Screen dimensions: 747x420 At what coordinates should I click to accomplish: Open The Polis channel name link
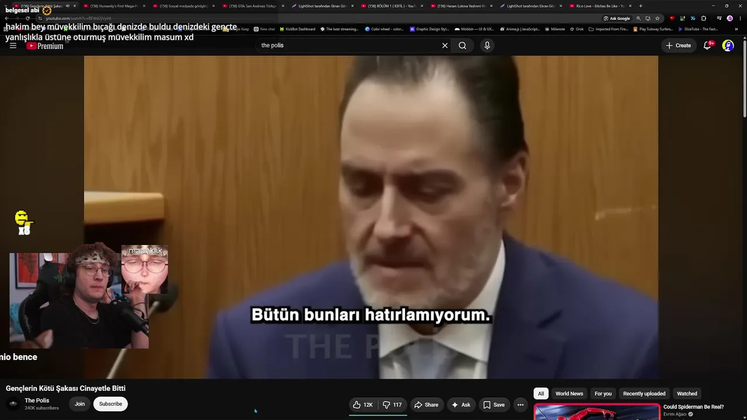click(x=37, y=400)
